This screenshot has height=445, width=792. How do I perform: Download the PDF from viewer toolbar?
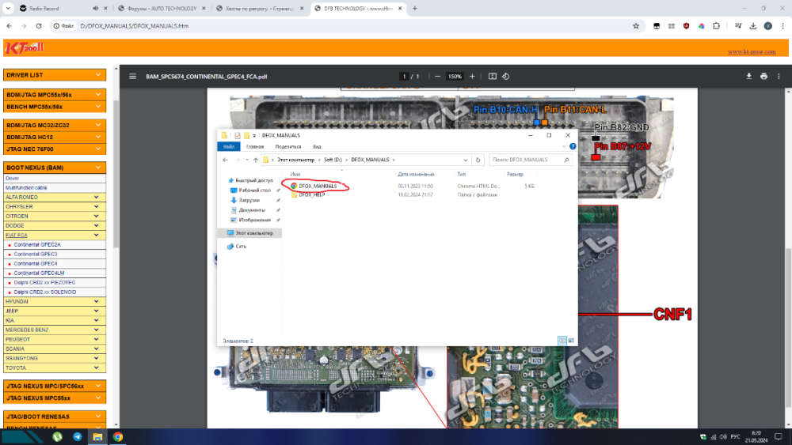(x=749, y=77)
